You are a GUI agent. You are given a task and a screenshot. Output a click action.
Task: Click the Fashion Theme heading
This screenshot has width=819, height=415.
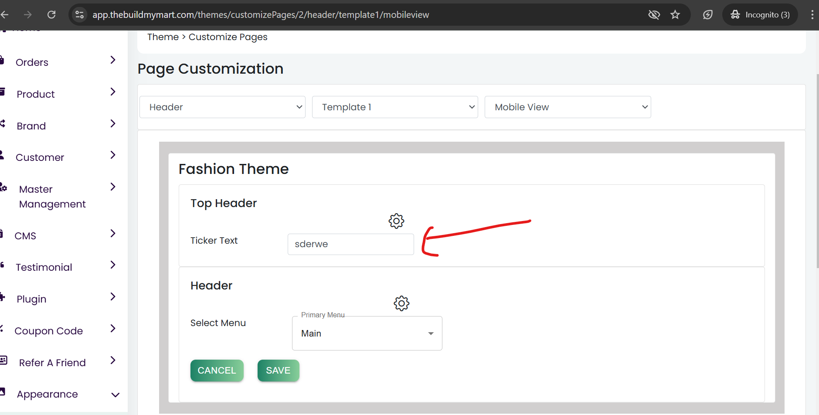click(x=234, y=169)
